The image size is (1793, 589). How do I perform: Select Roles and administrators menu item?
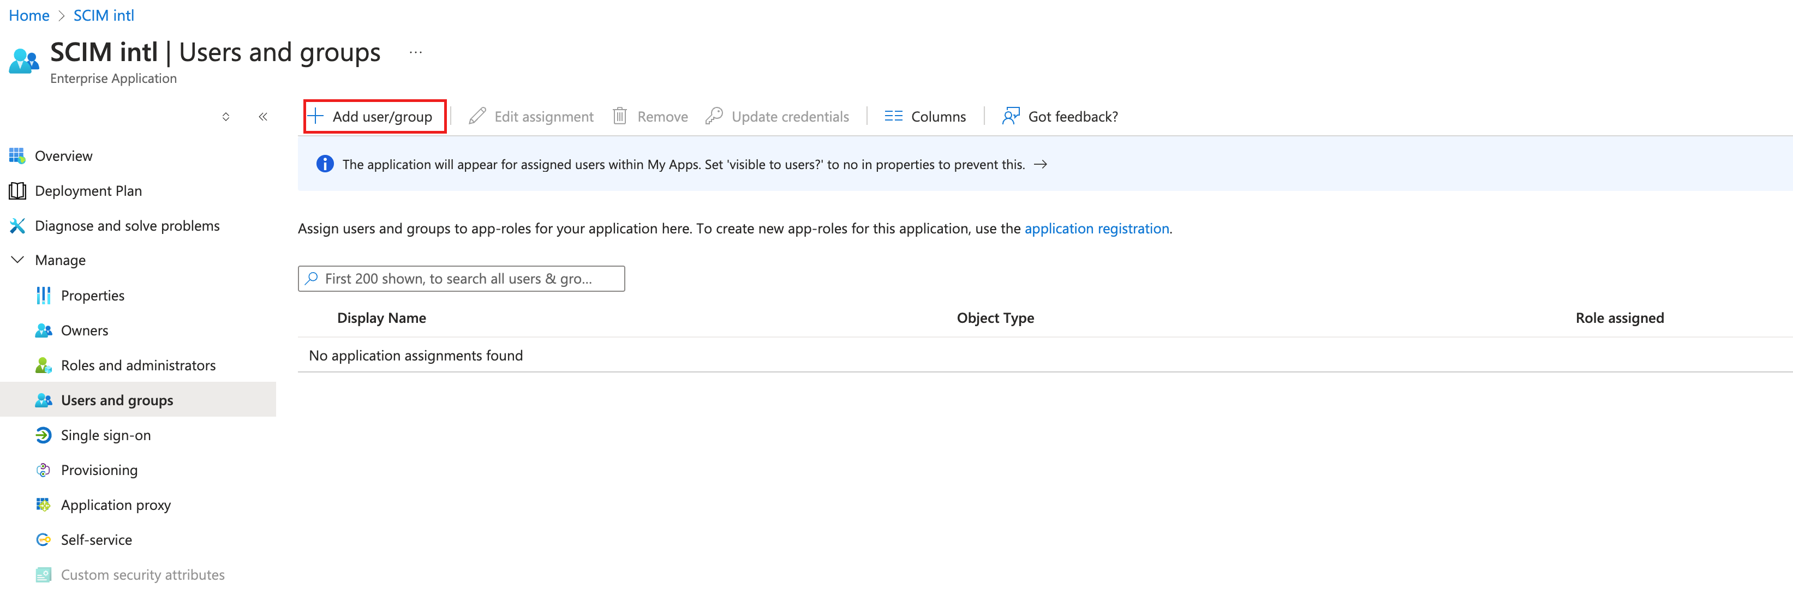pyautogui.click(x=138, y=365)
